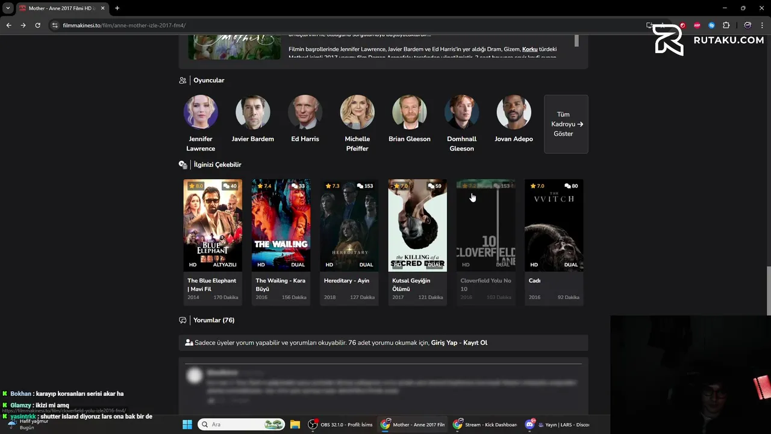This screenshot has width=771, height=434.
Task: Click 40 comments badge on Blue Elephant
Action: click(x=230, y=186)
